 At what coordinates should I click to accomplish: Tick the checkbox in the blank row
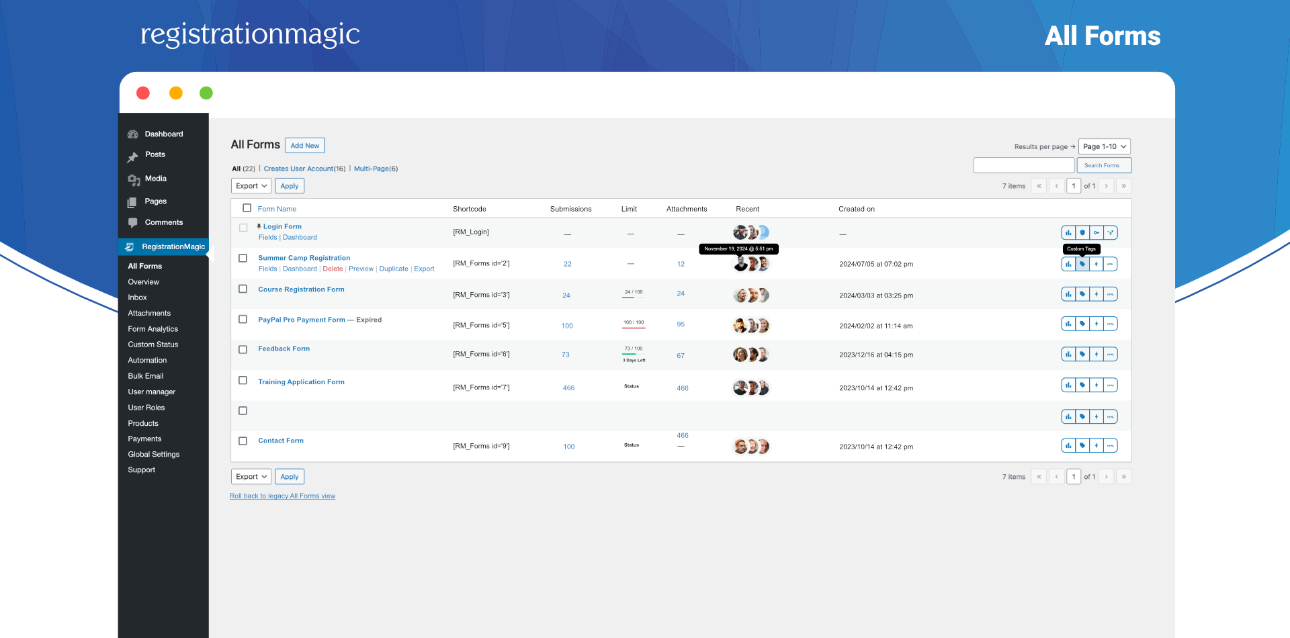click(243, 410)
